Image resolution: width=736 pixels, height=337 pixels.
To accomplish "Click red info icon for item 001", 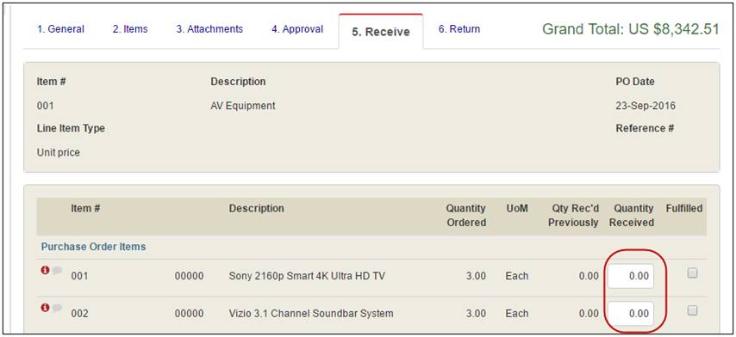I will click(45, 270).
